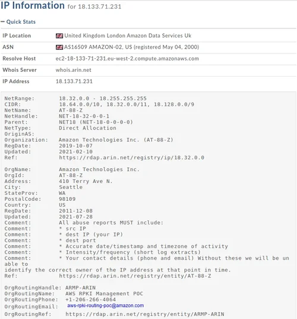Click Updated value 2021-02-10
The width and height of the screenshot is (297, 319).
click(x=75, y=151)
